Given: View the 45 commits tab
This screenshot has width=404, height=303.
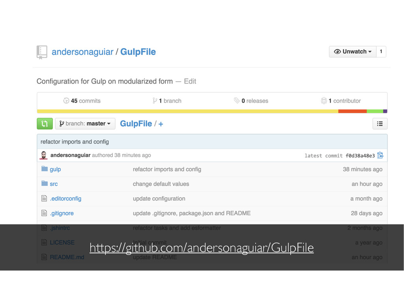Looking at the screenshot, I should coord(82,101).
